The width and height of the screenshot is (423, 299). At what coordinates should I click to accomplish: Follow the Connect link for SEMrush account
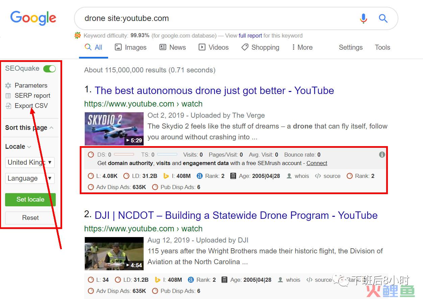point(317,163)
